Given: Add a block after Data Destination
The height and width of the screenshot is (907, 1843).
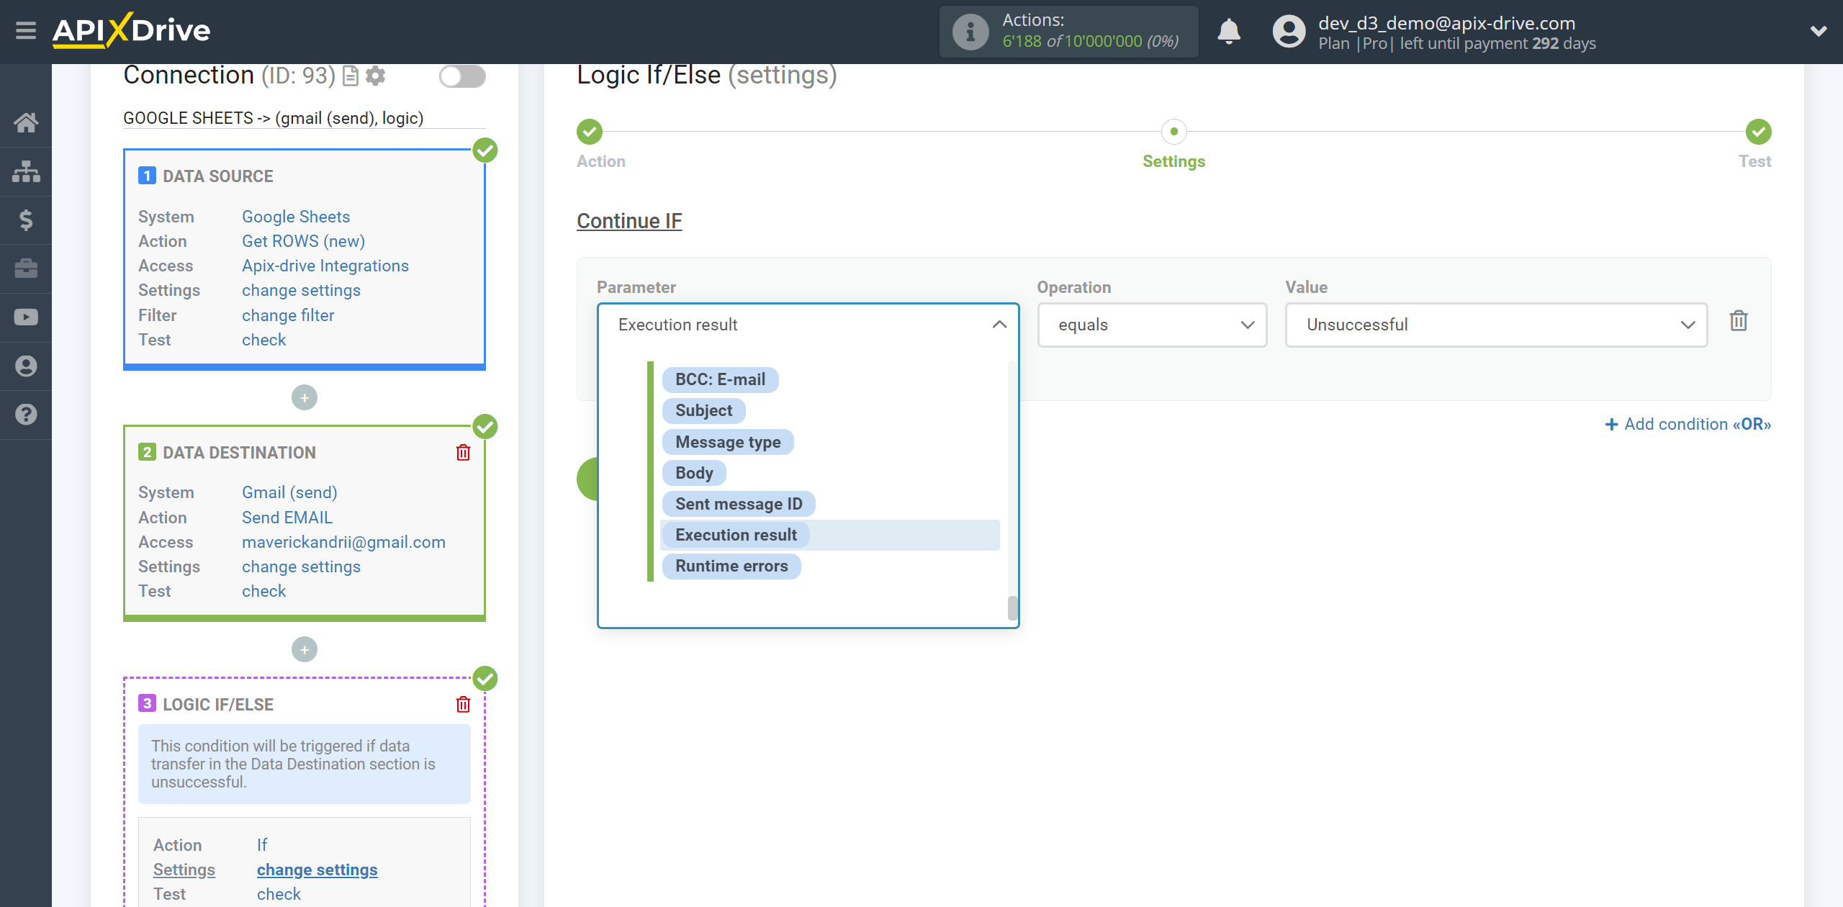Looking at the screenshot, I should pos(305,649).
